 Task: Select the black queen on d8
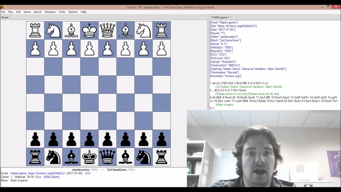(107, 157)
